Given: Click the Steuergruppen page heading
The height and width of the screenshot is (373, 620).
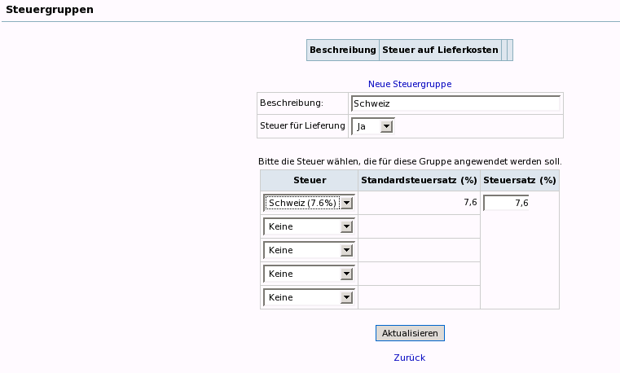Looking at the screenshot, I should (50, 10).
